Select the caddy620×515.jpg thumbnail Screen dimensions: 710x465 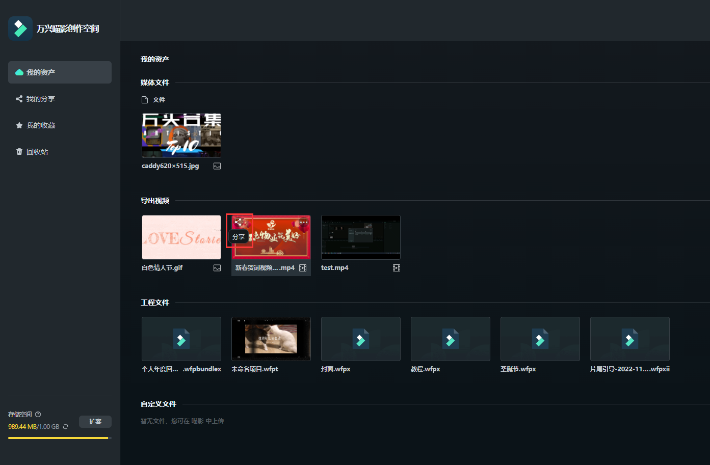point(181,135)
